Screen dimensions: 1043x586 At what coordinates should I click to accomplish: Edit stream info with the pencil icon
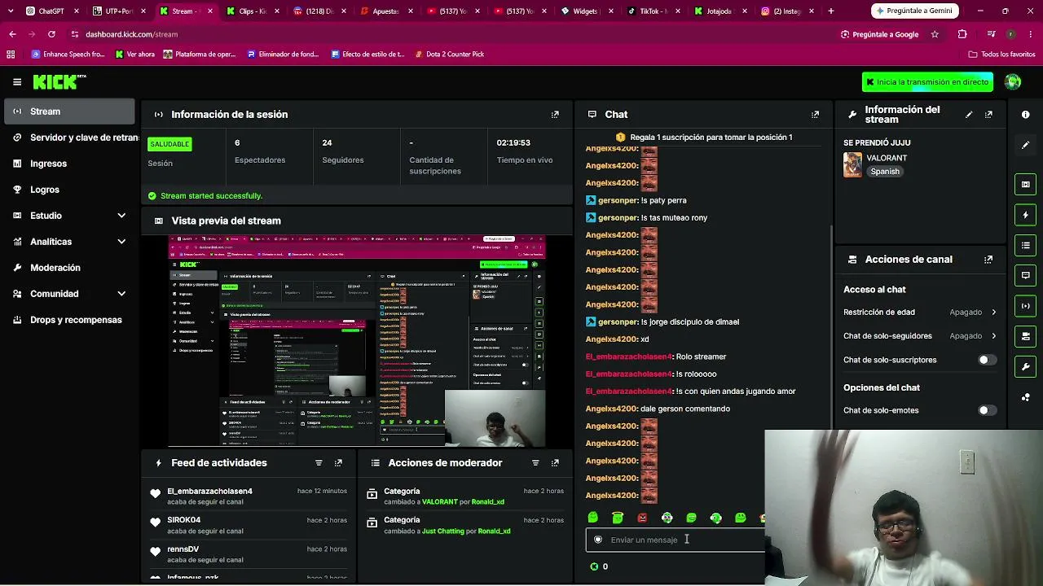tap(969, 115)
